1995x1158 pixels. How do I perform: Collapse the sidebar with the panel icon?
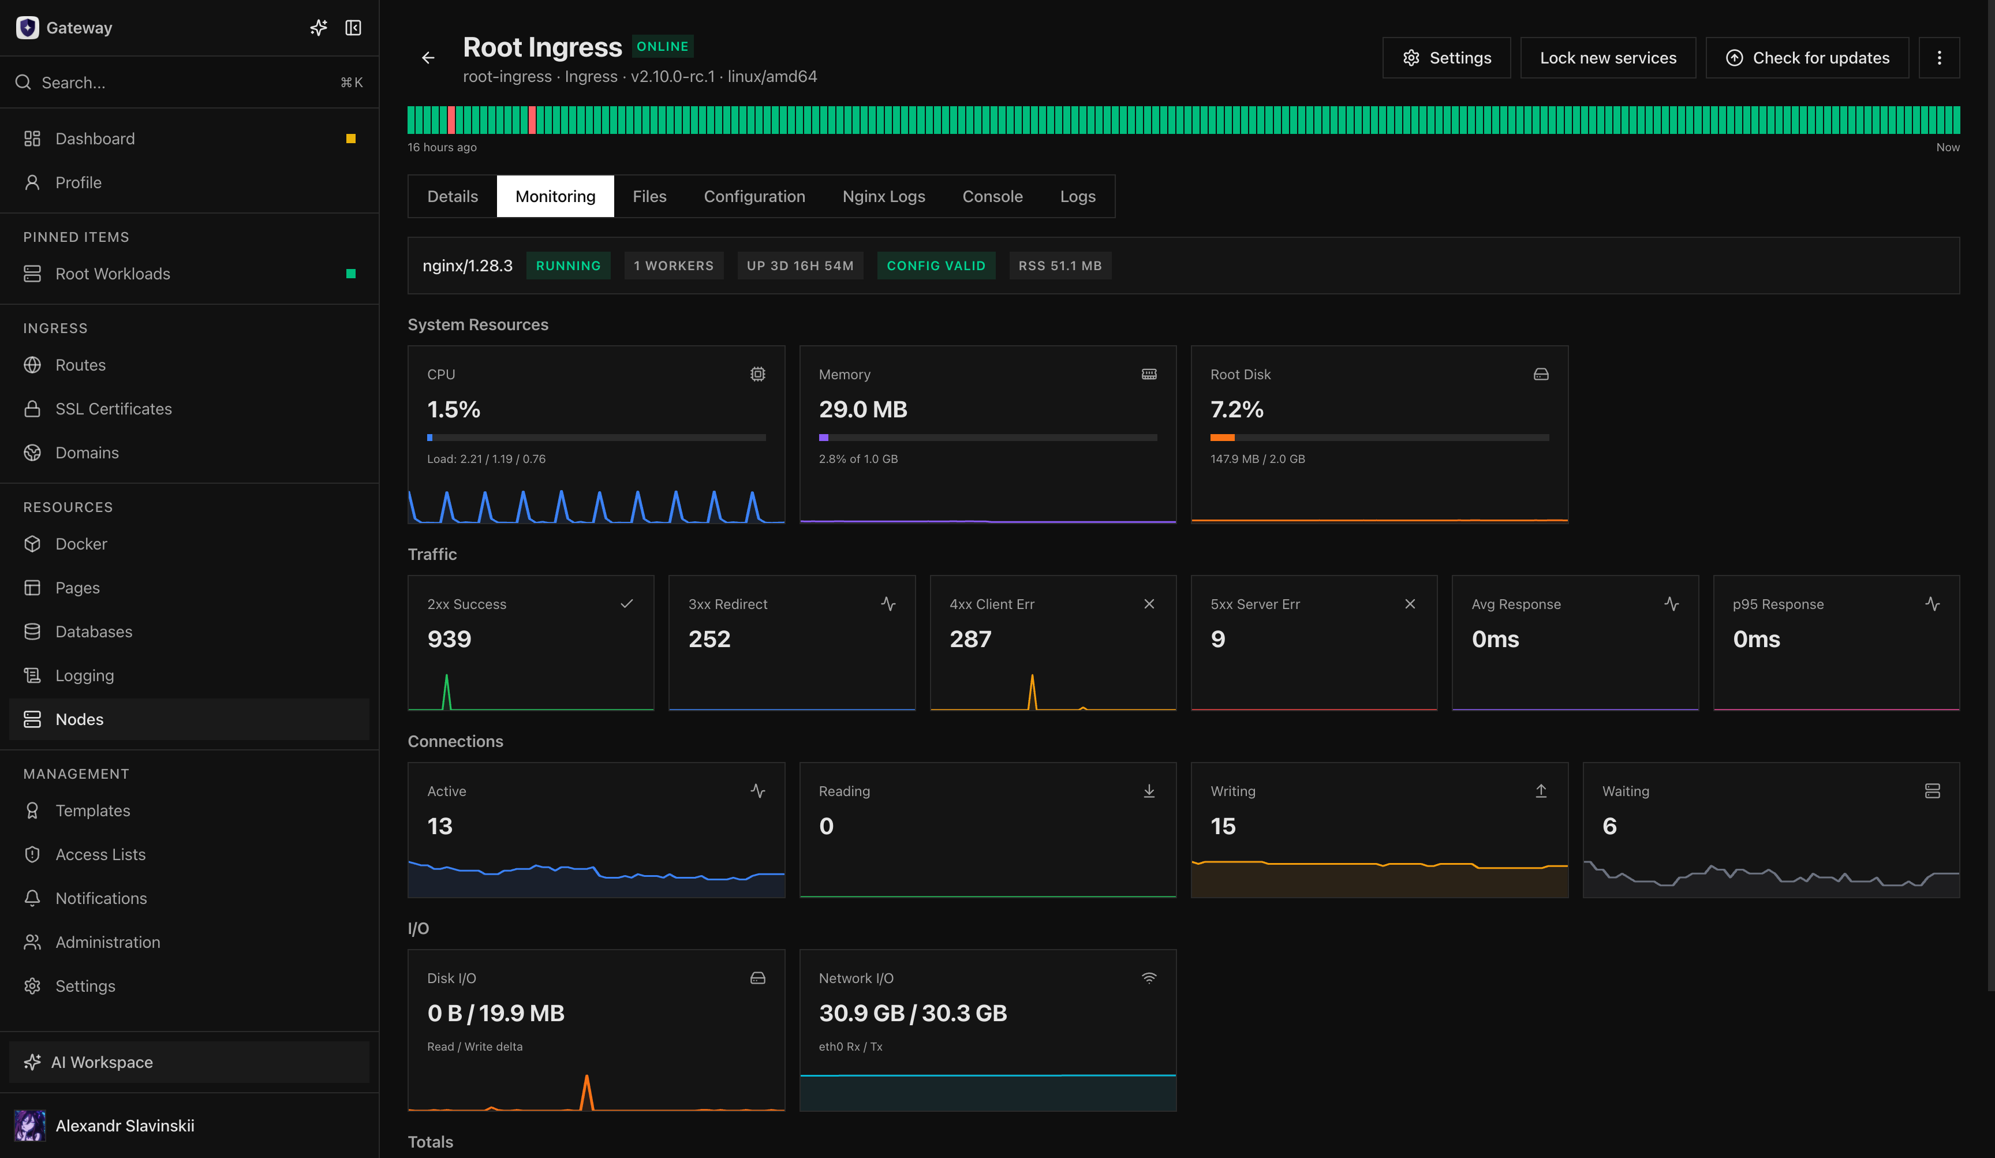point(353,28)
